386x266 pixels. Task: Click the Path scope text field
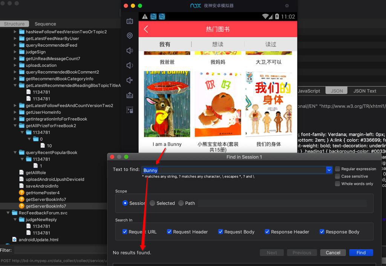point(283,203)
